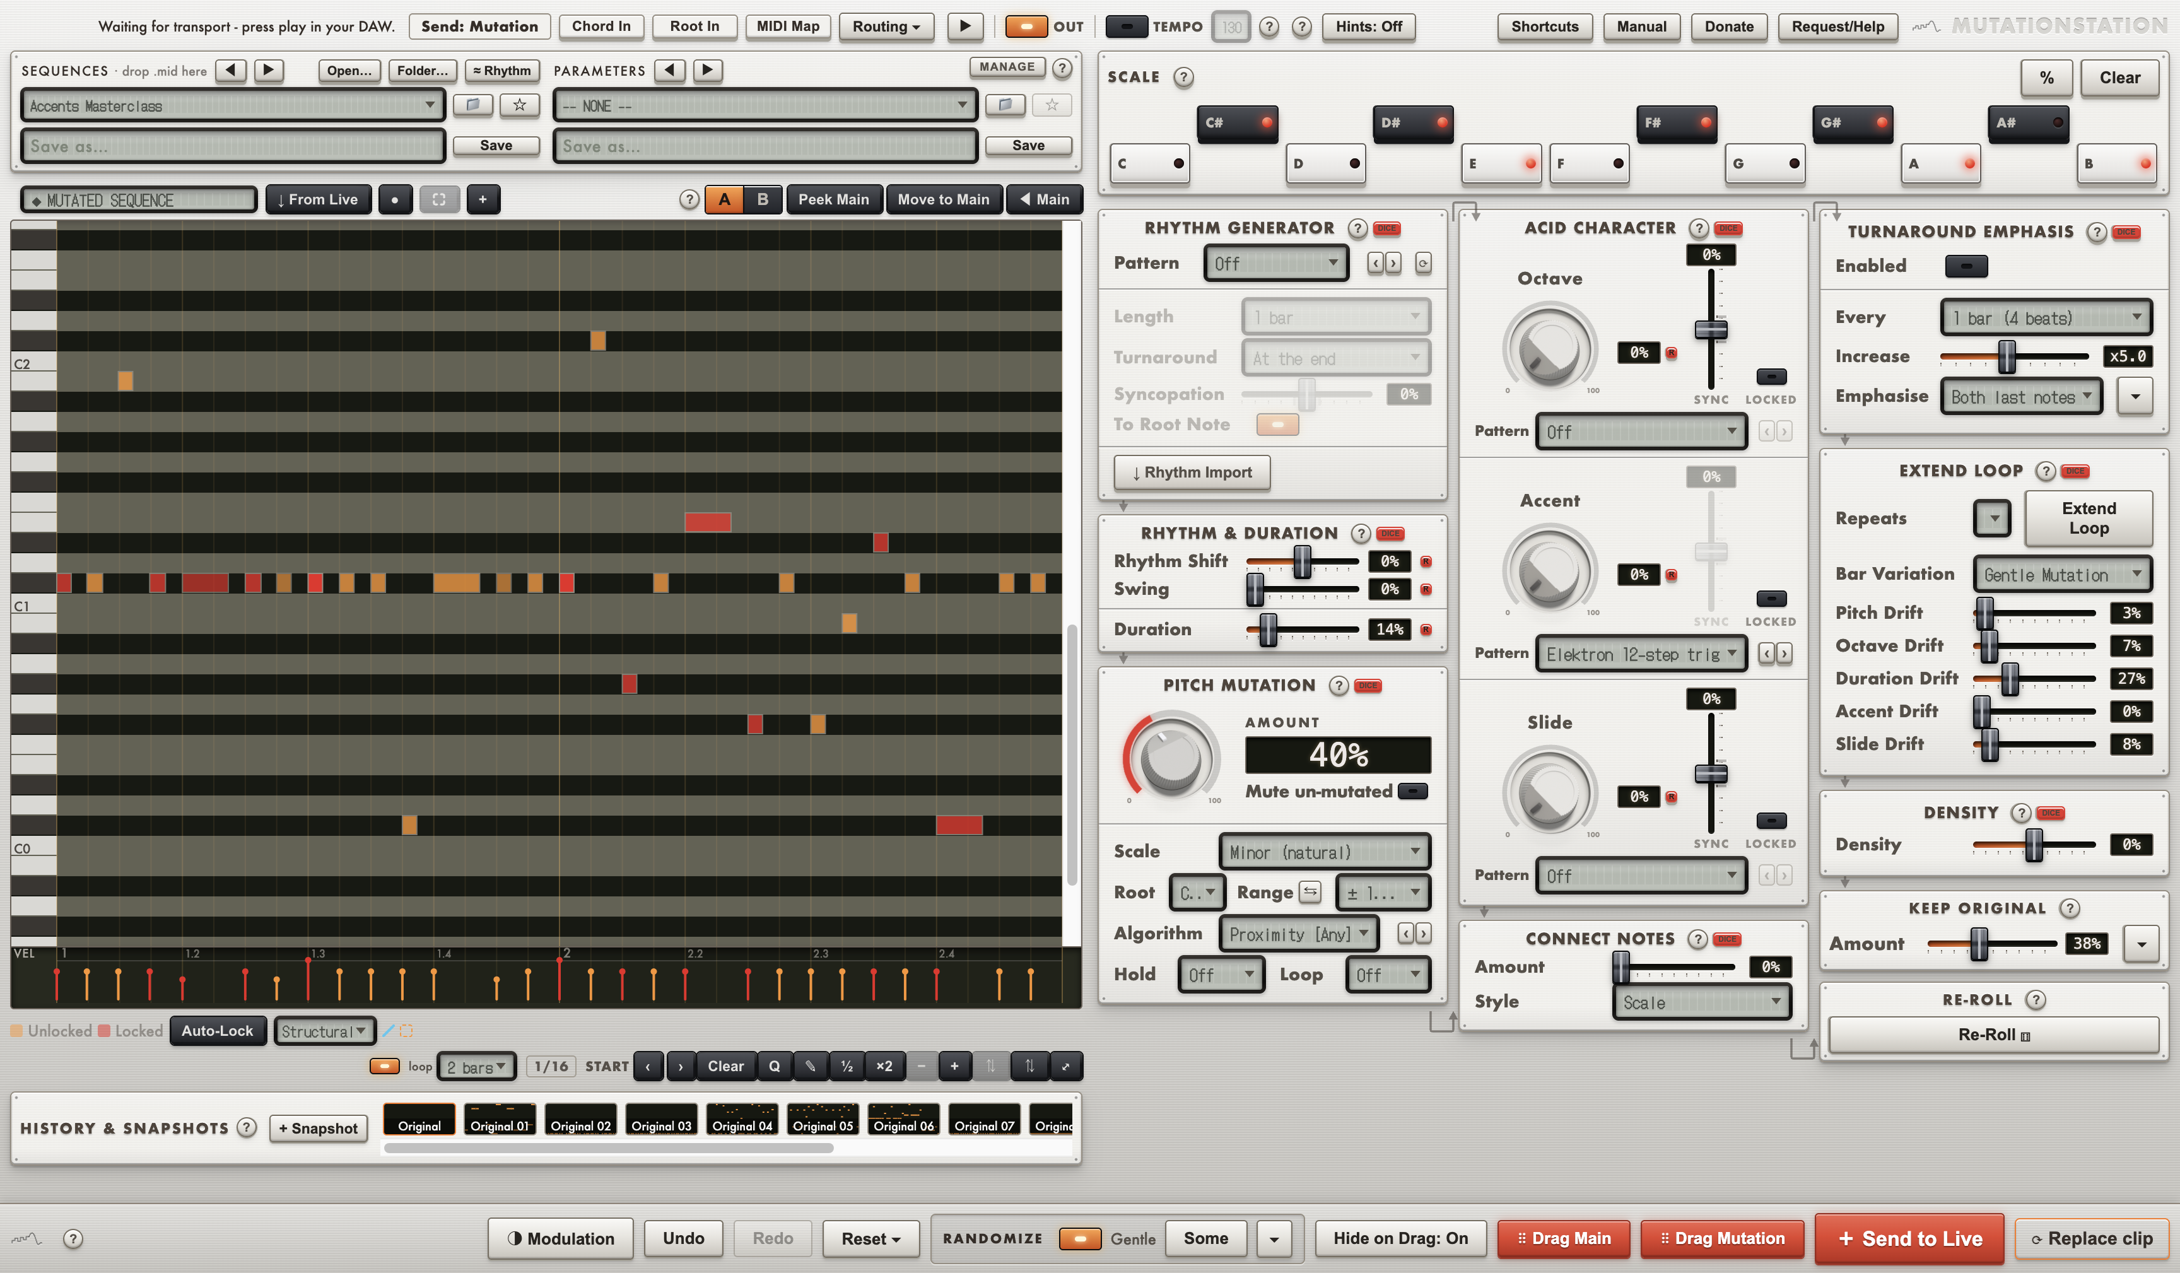
Task: Open the Shortcuts menu
Action: pyautogui.click(x=1544, y=27)
